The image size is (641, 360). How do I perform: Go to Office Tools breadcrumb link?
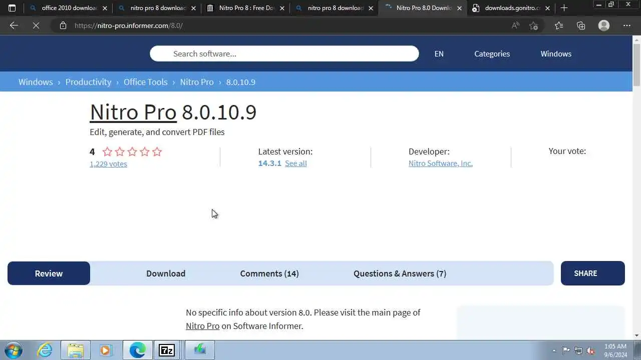pyautogui.click(x=146, y=82)
